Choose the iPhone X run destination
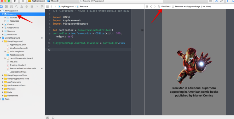 click(x=53, y=1)
